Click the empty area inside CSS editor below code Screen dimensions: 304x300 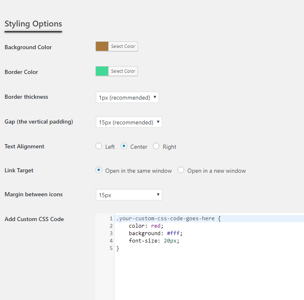point(209,275)
